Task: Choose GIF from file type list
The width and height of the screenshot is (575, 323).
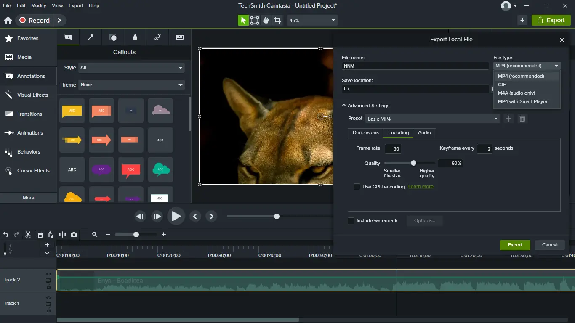Action: [502, 85]
